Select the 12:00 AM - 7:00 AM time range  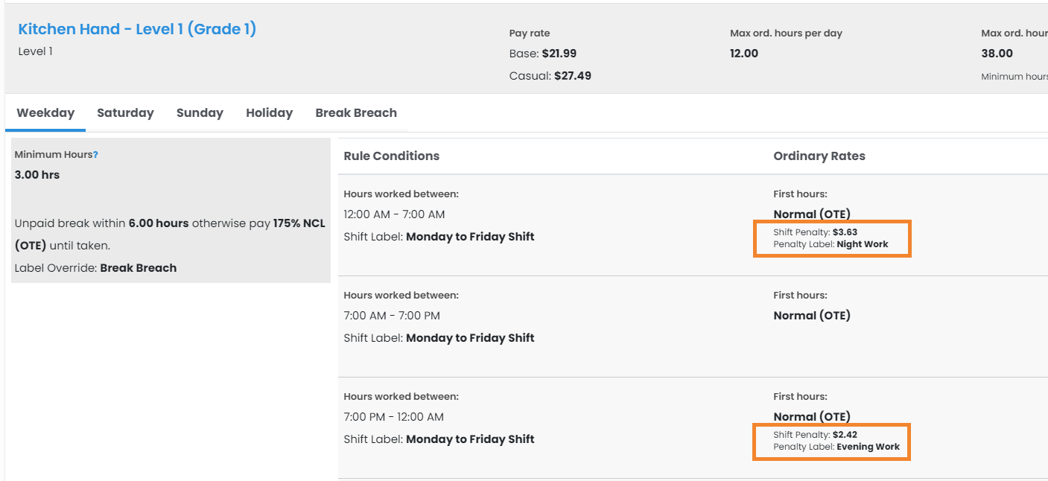[394, 214]
